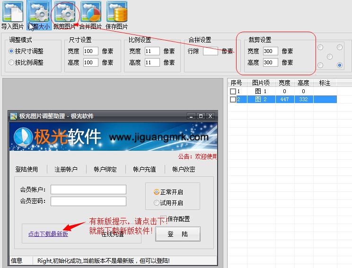This screenshot has height=268, width=352.
Task: Switch to the 帐户绑定 tab
Action: pos(106,169)
